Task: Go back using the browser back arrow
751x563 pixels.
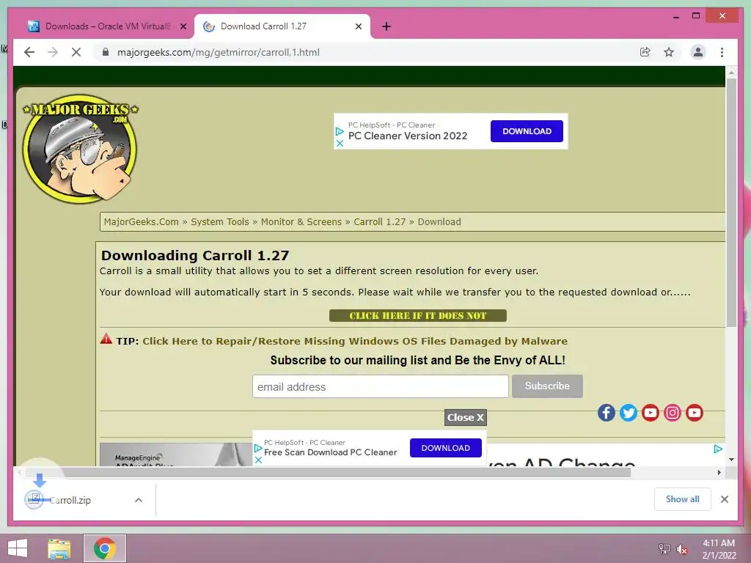Action: tap(29, 52)
